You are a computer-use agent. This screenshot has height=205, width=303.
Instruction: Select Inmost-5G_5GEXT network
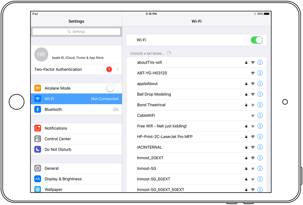coord(196,179)
